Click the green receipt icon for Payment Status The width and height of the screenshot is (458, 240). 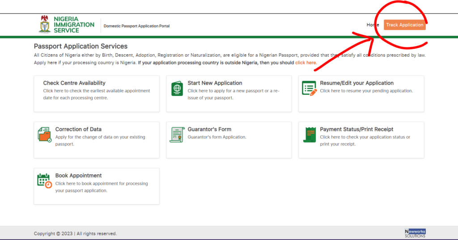(x=310, y=135)
